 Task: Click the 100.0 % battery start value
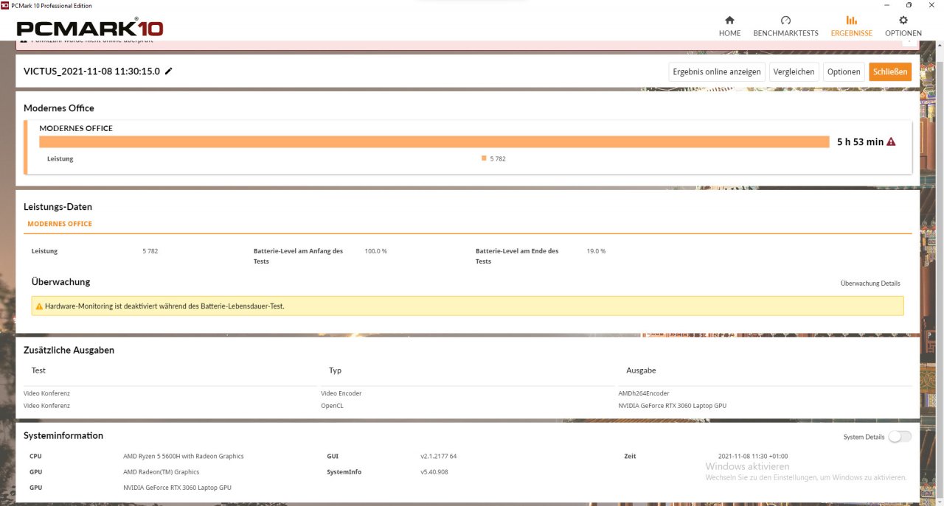[x=376, y=251]
